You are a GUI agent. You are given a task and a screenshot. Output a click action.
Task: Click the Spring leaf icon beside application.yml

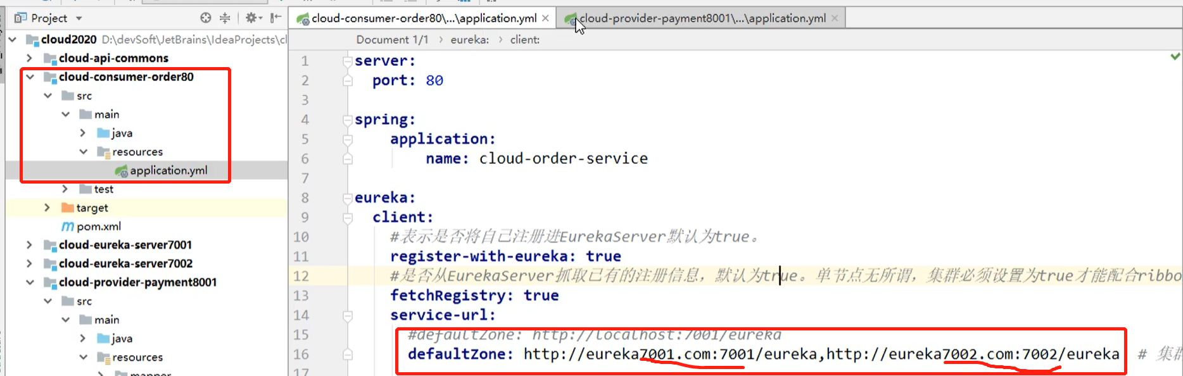pyautogui.click(x=121, y=171)
